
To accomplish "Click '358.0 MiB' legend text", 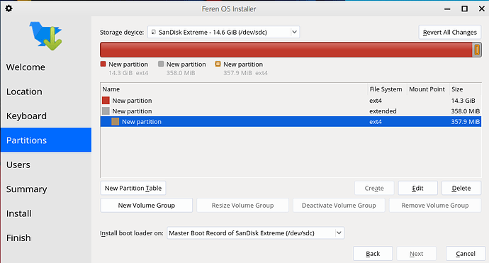I will tap(181, 73).
